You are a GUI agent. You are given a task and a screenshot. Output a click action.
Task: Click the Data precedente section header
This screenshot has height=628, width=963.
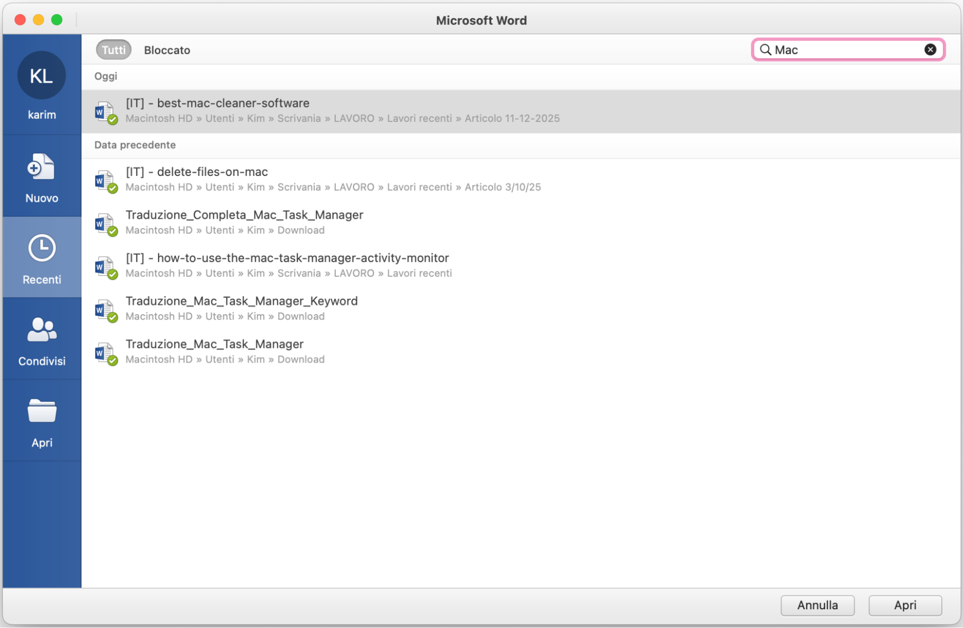pos(135,145)
